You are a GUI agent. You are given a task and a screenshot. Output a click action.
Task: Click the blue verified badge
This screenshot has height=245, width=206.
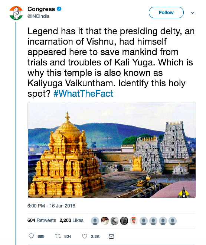(59, 9)
